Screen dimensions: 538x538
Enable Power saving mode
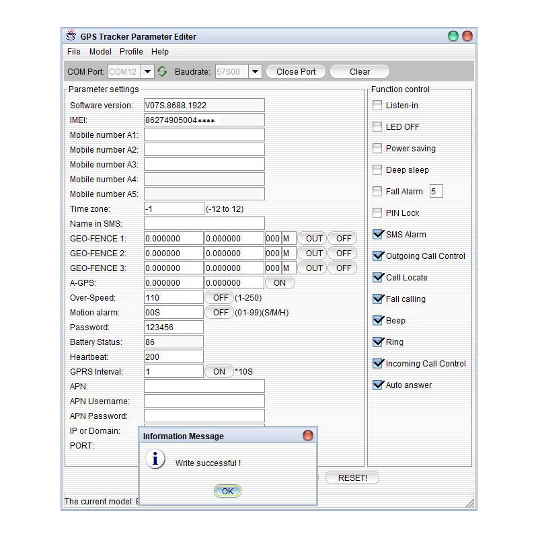click(377, 148)
